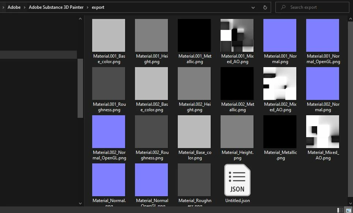This screenshot has height=213, width=353.
Task: Click Material_Metallic.png file name label
Action: [x=280, y=155]
